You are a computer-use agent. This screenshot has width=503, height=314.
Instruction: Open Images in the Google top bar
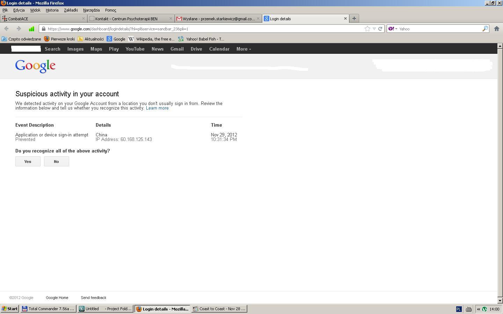pyautogui.click(x=75, y=49)
